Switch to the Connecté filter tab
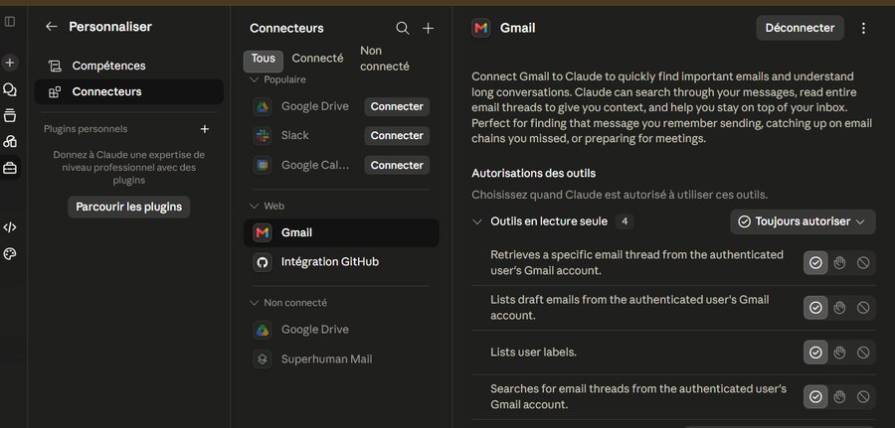Image resolution: width=895 pixels, height=428 pixels. pos(317,59)
